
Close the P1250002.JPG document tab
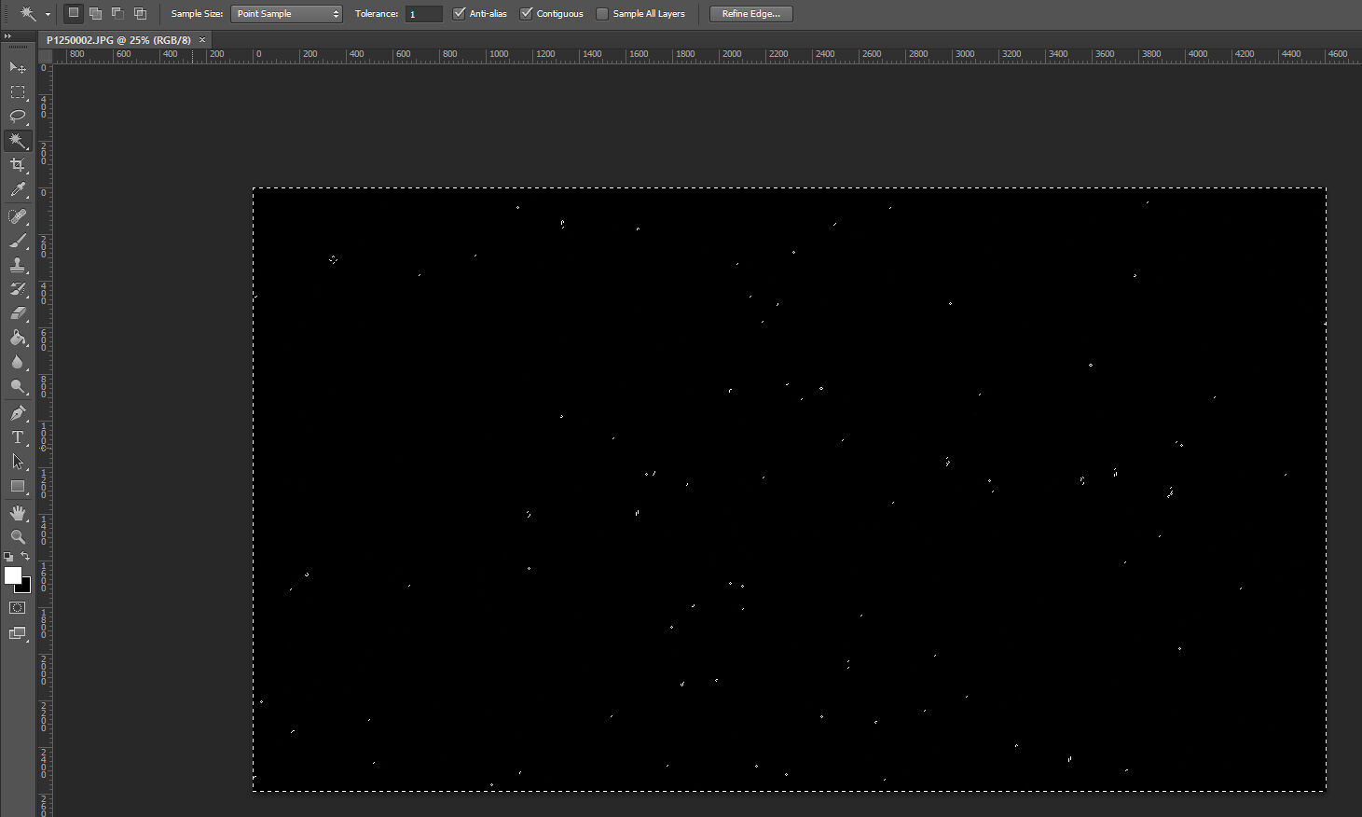point(202,40)
